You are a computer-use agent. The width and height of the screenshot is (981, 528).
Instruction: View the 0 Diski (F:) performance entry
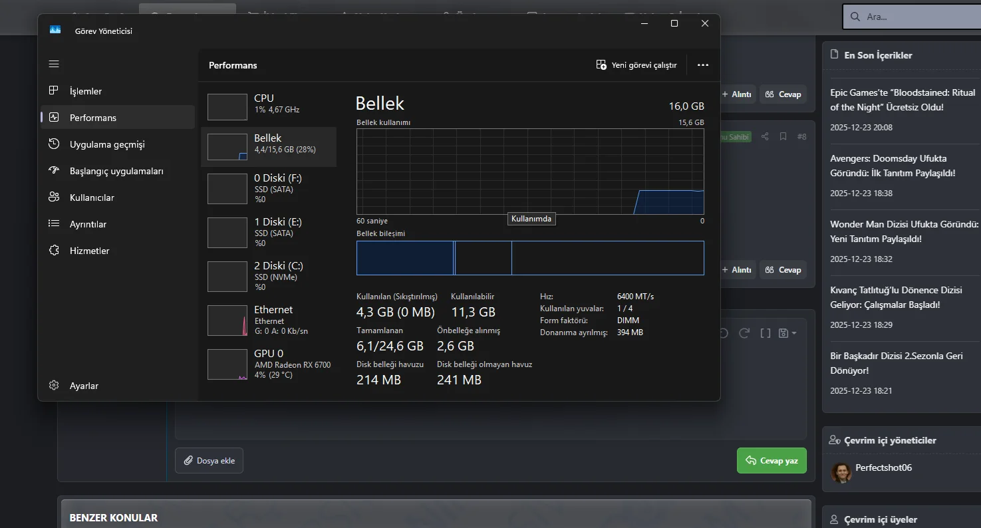click(269, 189)
